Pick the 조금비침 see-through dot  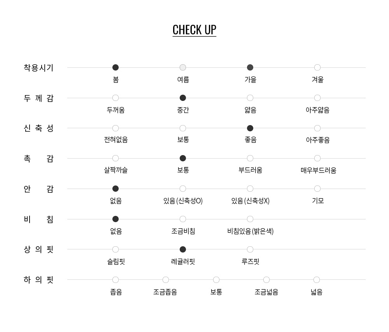pyautogui.click(x=183, y=219)
